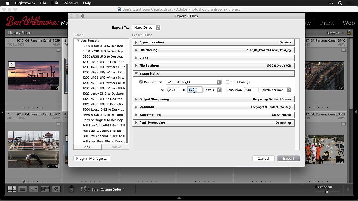Enable Don't Enlarge checkbox
The height and width of the screenshot is (201, 358).
[227, 82]
